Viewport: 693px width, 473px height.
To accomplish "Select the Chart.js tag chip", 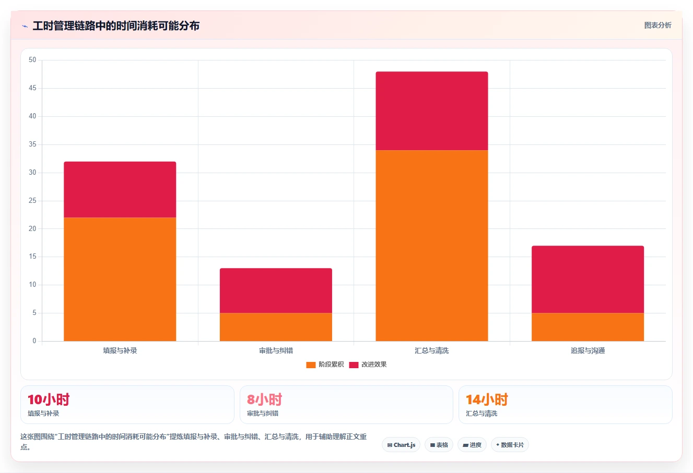I will [401, 445].
